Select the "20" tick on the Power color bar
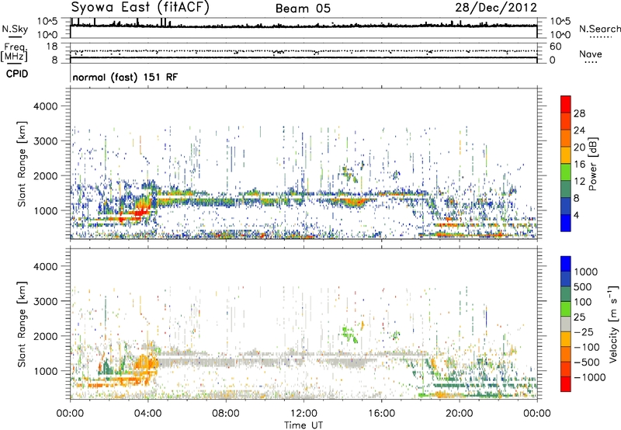Screen dimensions: 621x430 click(579, 147)
